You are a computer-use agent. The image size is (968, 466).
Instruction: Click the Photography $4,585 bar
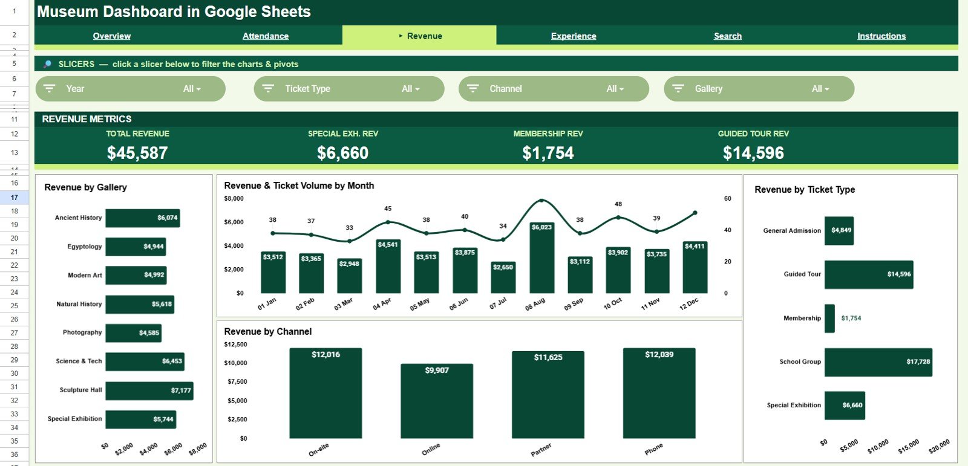tap(134, 332)
